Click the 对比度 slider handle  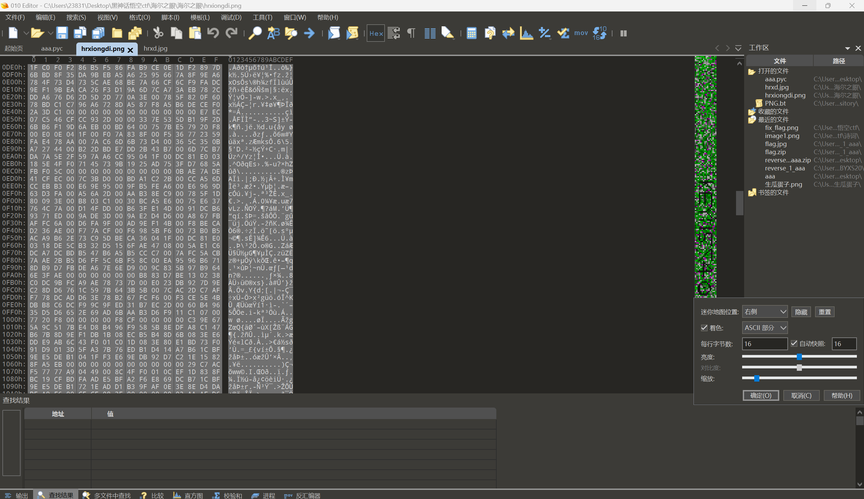pyautogui.click(x=799, y=367)
